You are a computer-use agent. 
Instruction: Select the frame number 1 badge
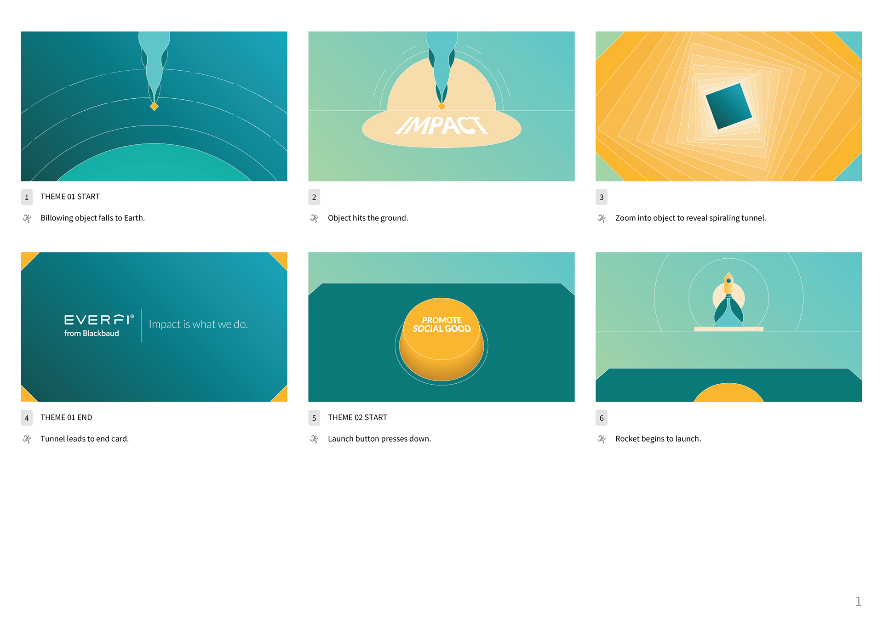pyautogui.click(x=27, y=197)
